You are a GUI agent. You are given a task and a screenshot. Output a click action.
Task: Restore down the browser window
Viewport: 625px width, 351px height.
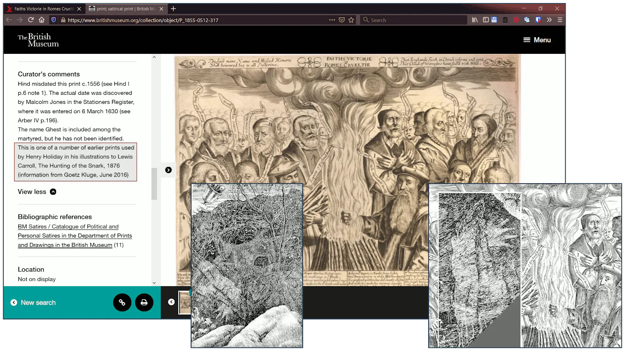coord(541,8)
